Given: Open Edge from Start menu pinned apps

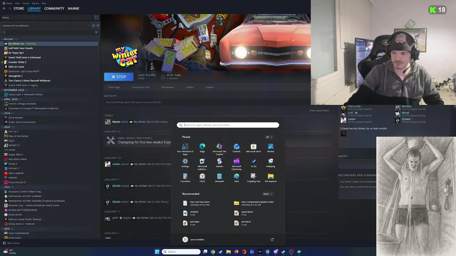Looking at the screenshot, I should coord(202,148).
